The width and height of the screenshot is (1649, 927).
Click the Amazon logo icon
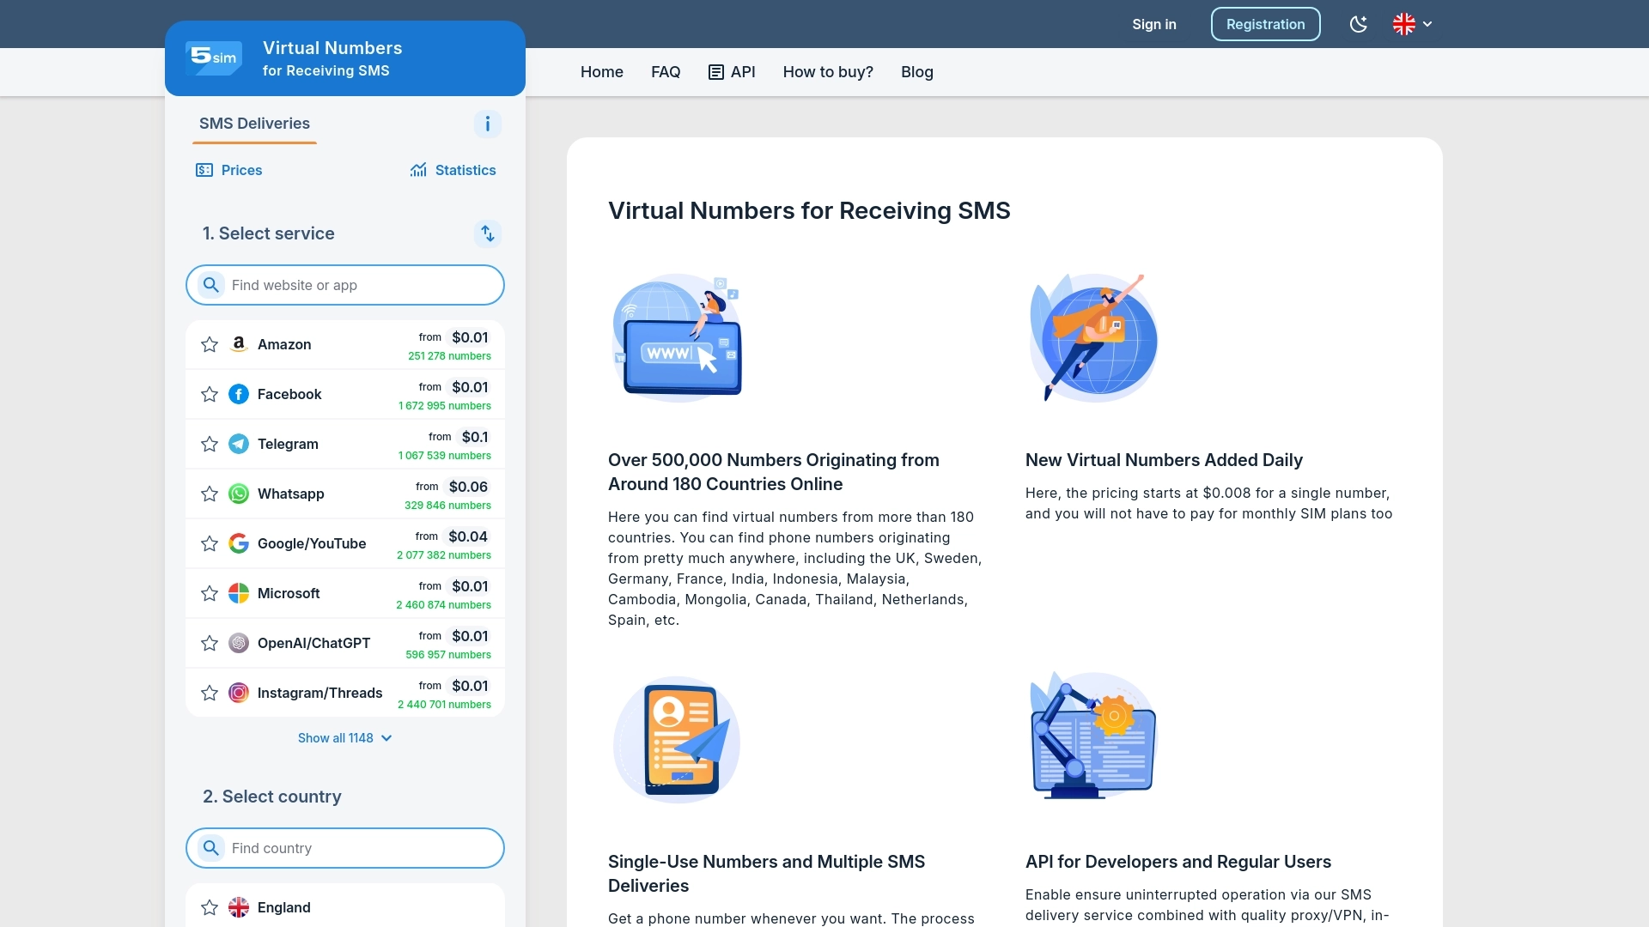click(x=239, y=344)
